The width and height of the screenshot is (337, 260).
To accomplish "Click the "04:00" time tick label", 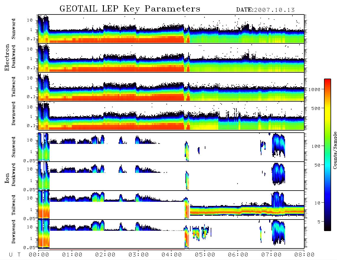I will [172, 255].
